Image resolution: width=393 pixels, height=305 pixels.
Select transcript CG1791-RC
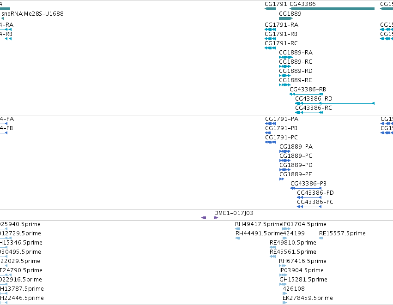click(x=281, y=43)
